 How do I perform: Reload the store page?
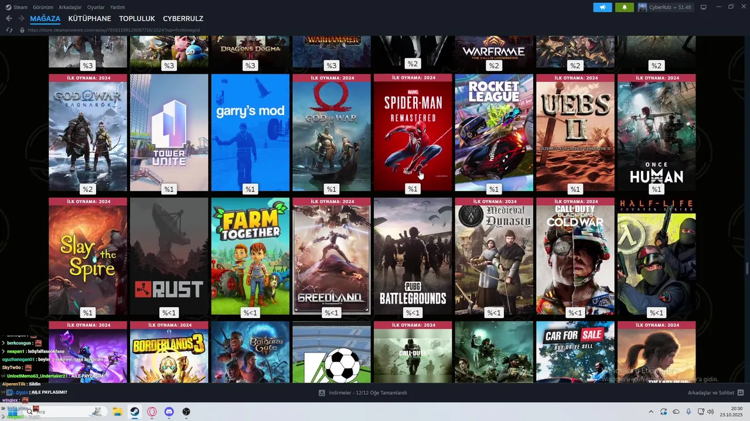9,30
